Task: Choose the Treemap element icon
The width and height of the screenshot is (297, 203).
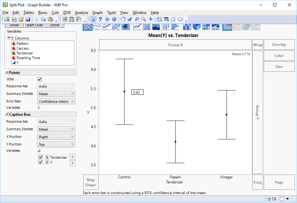Action: (206, 27)
